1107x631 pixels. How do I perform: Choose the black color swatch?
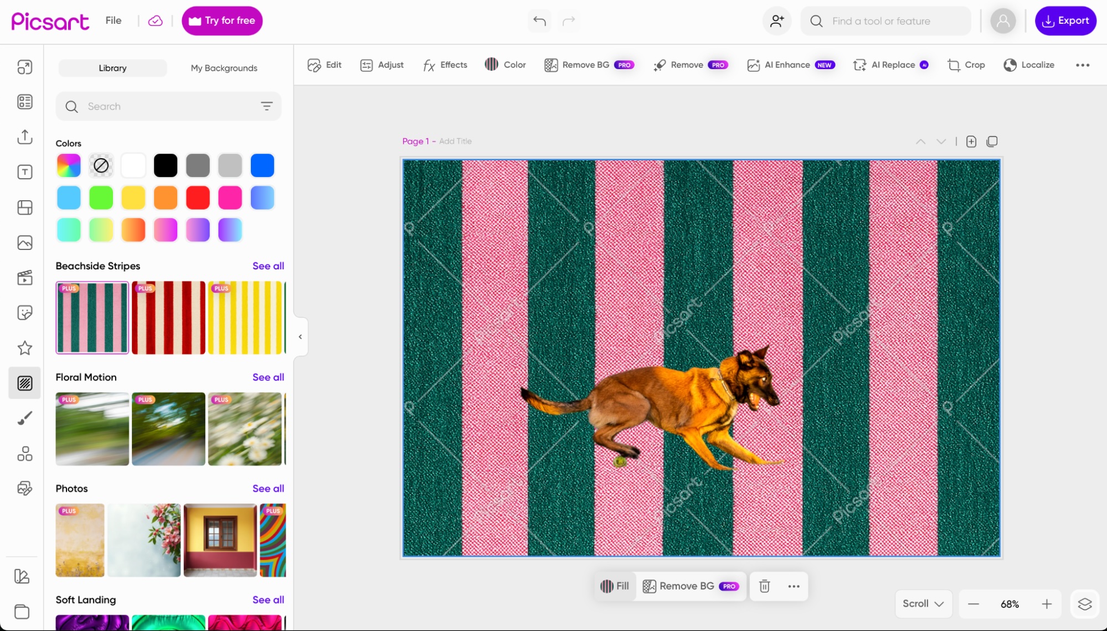click(165, 165)
